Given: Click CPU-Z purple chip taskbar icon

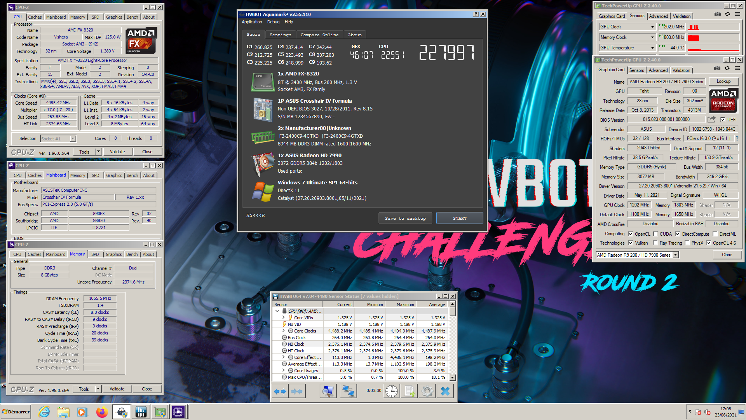Looking at the screenshot, I should [x=179, y=412].
